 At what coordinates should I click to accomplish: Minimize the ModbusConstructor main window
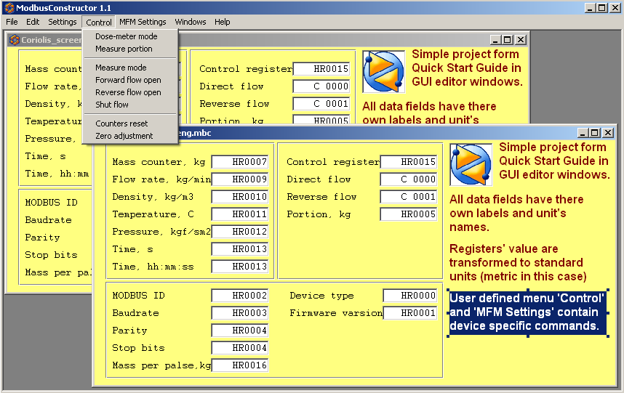590,8
